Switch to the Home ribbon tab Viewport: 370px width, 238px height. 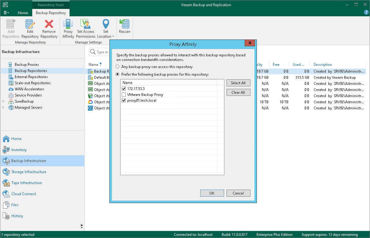23,13
